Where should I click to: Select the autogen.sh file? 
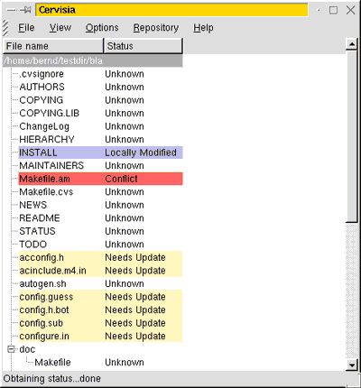[42, 283]
